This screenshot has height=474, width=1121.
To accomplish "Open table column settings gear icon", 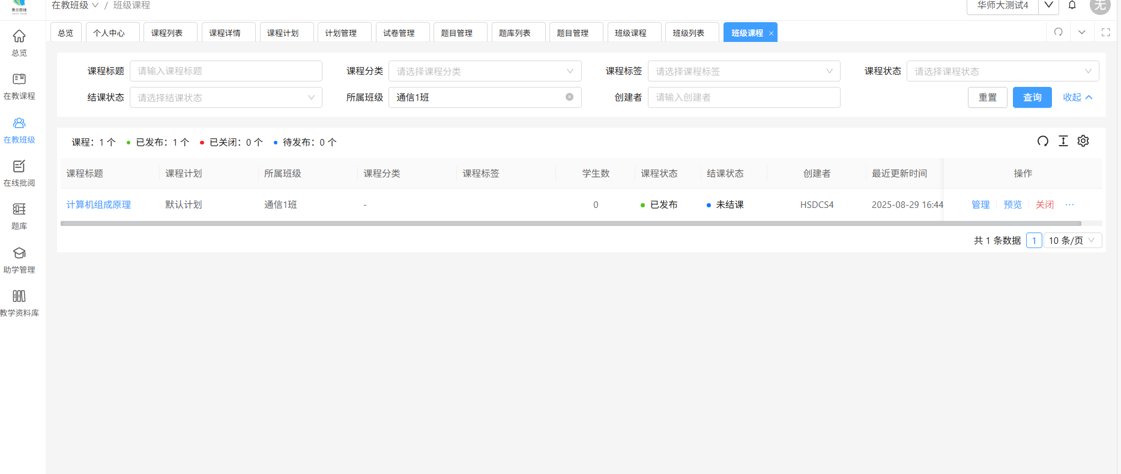I will coord(1083,141).
